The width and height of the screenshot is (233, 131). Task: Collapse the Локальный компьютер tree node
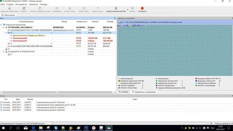(1, 25)
